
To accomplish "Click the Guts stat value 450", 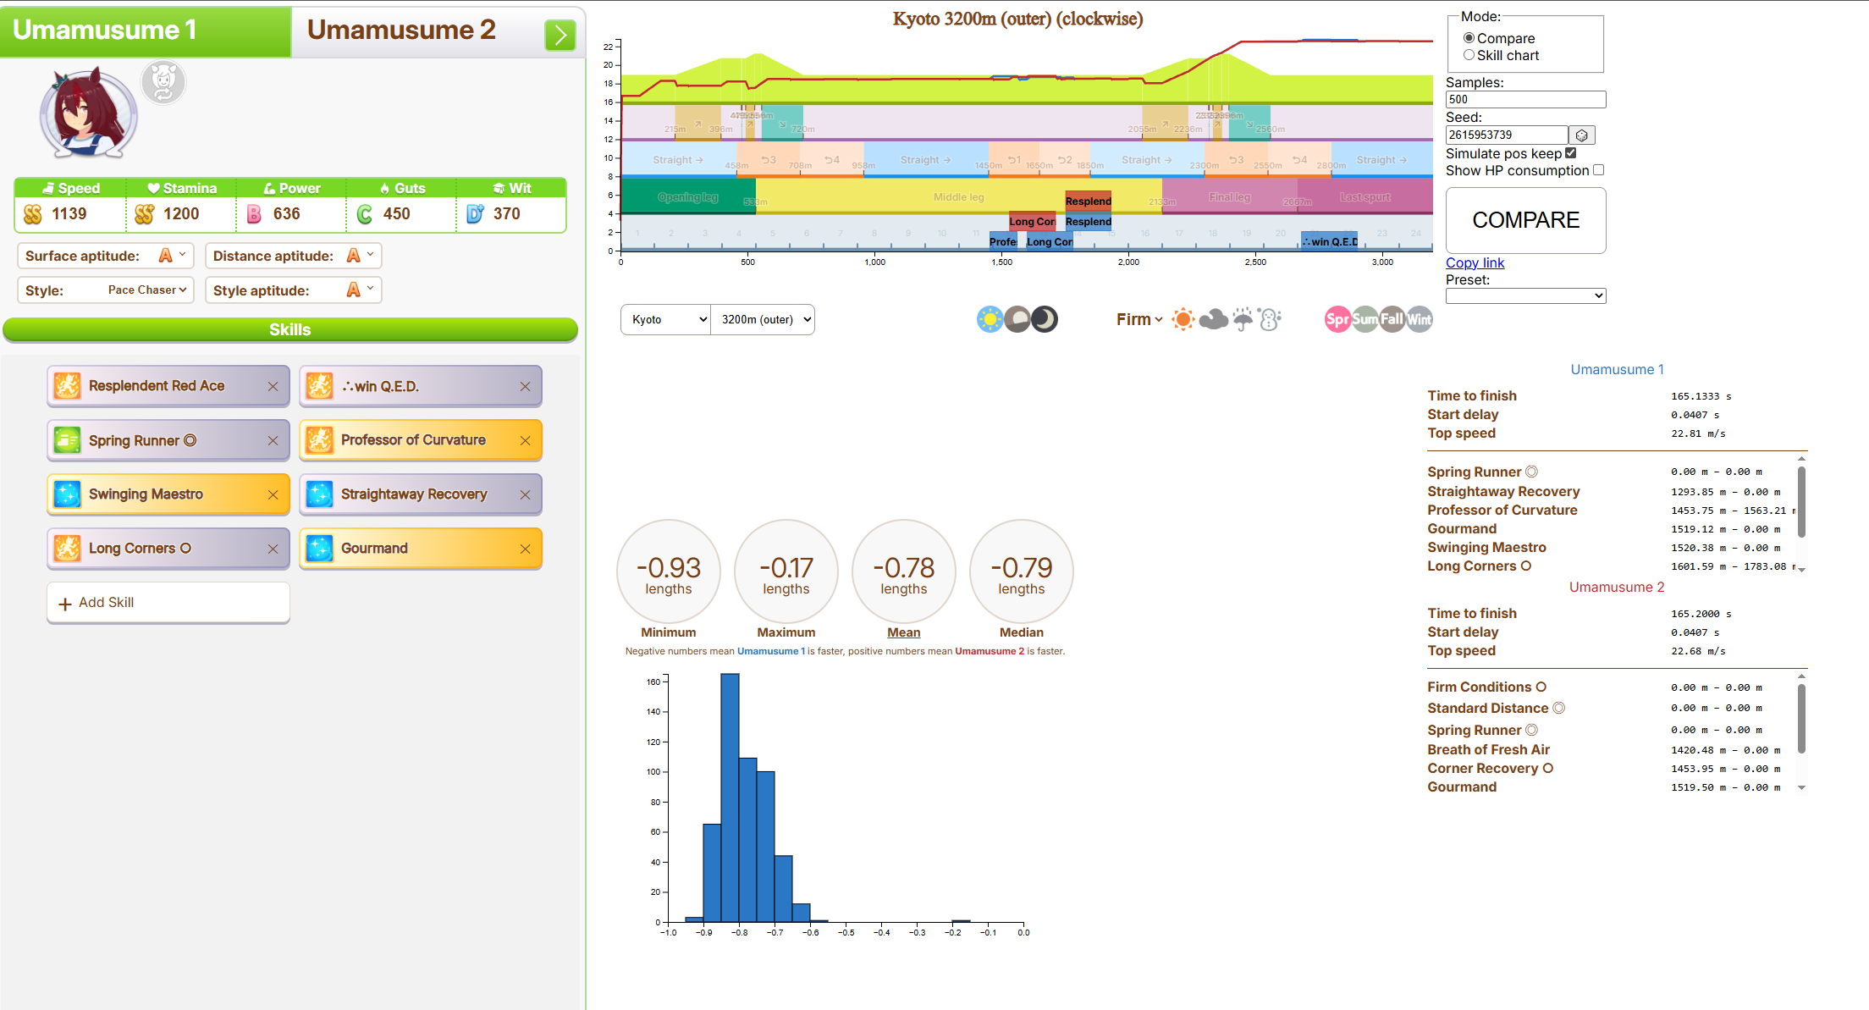I will click(x=397, y=214).
